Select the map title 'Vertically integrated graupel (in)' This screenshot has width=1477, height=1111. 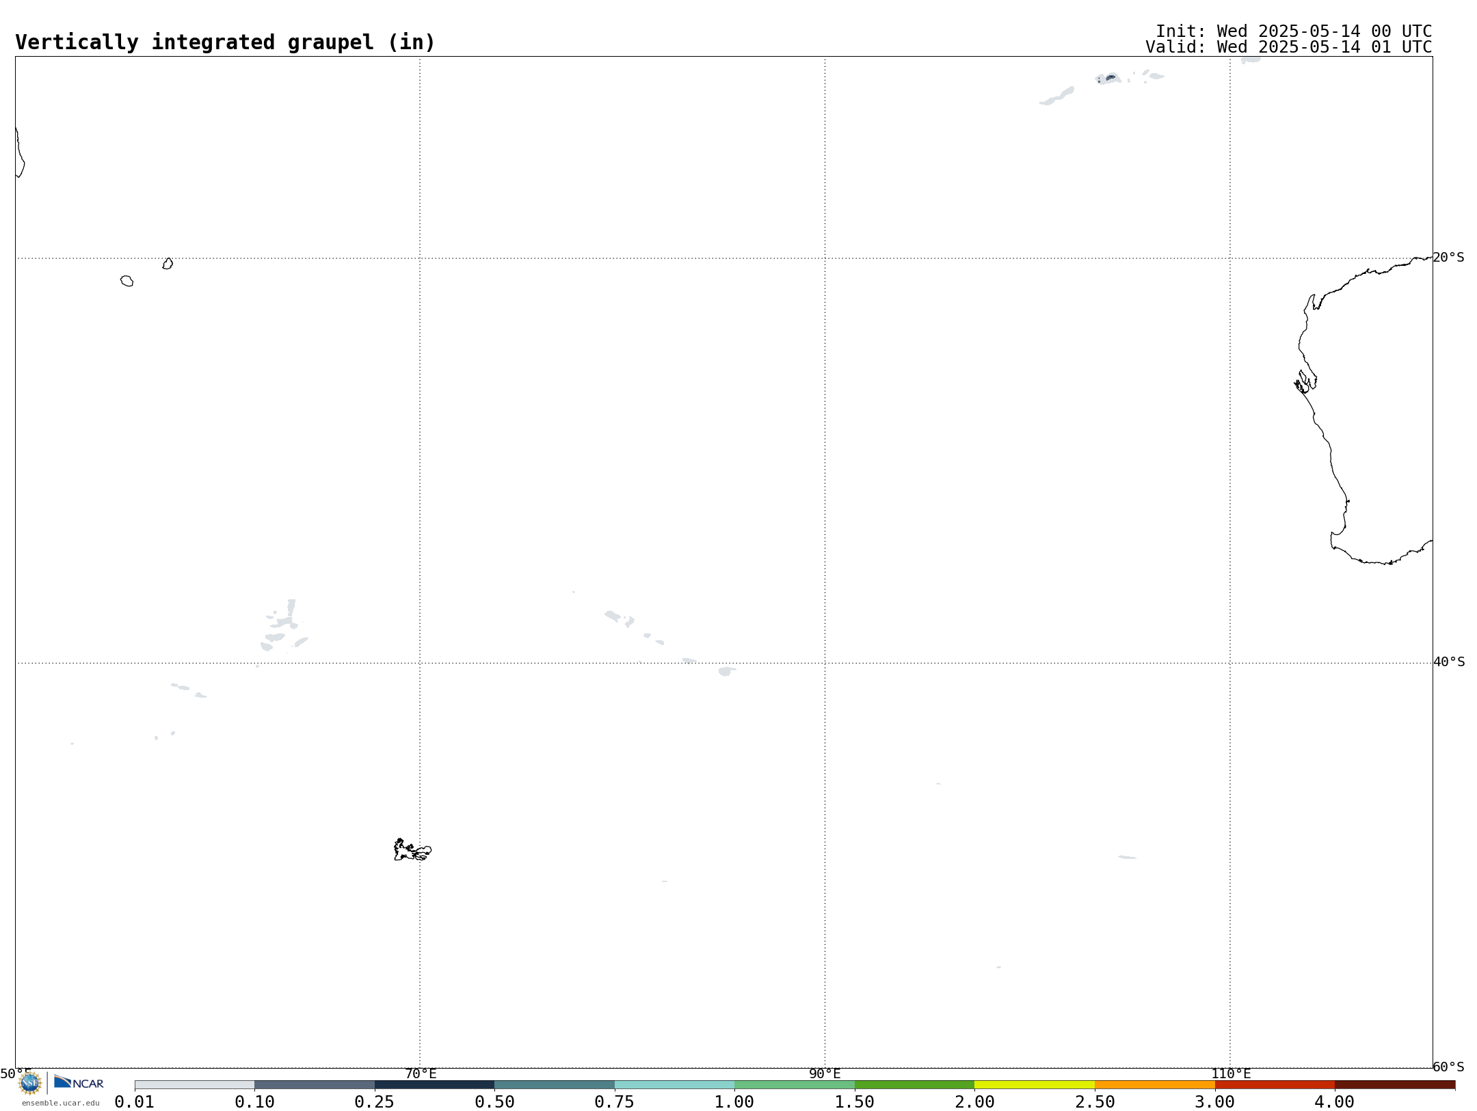click(225, 42)
